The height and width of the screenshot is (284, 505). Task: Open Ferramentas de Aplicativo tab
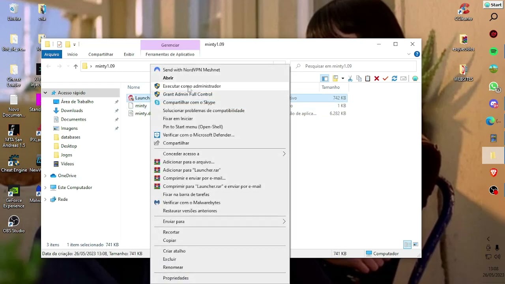170,54
